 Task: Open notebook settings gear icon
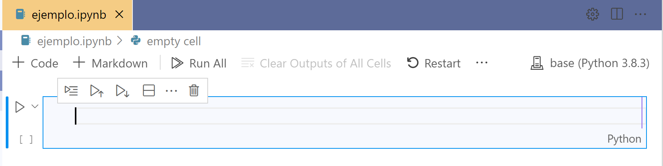(592, 15)
